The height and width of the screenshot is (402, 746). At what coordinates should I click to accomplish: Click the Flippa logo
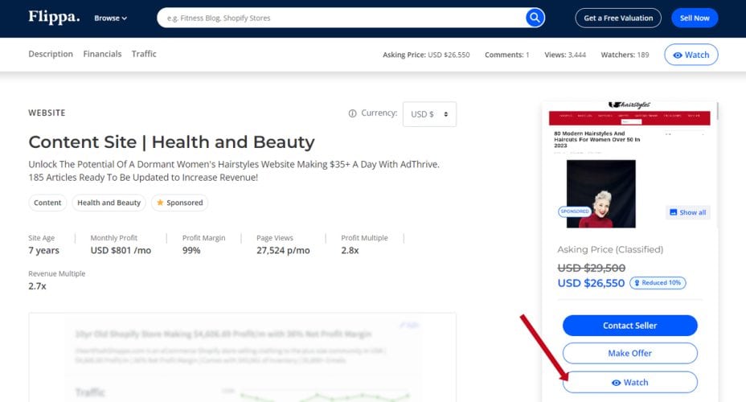(x=54, y=17)
